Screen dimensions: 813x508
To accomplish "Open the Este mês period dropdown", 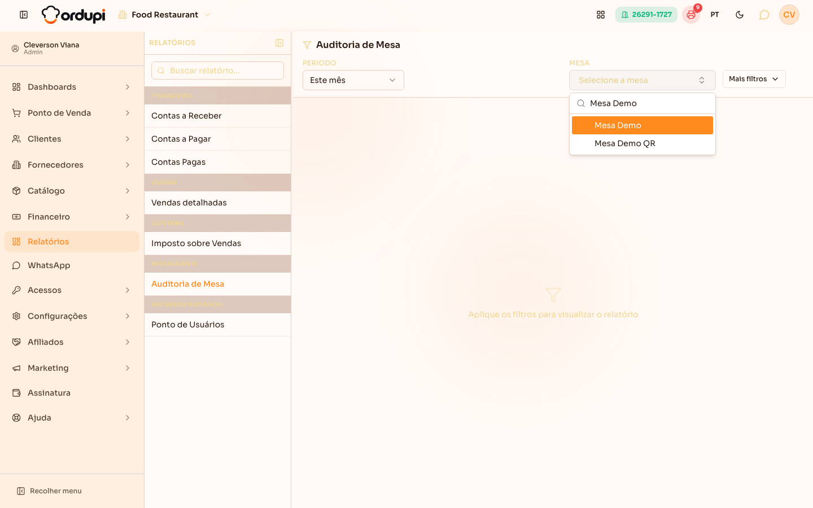I will 353,80.
